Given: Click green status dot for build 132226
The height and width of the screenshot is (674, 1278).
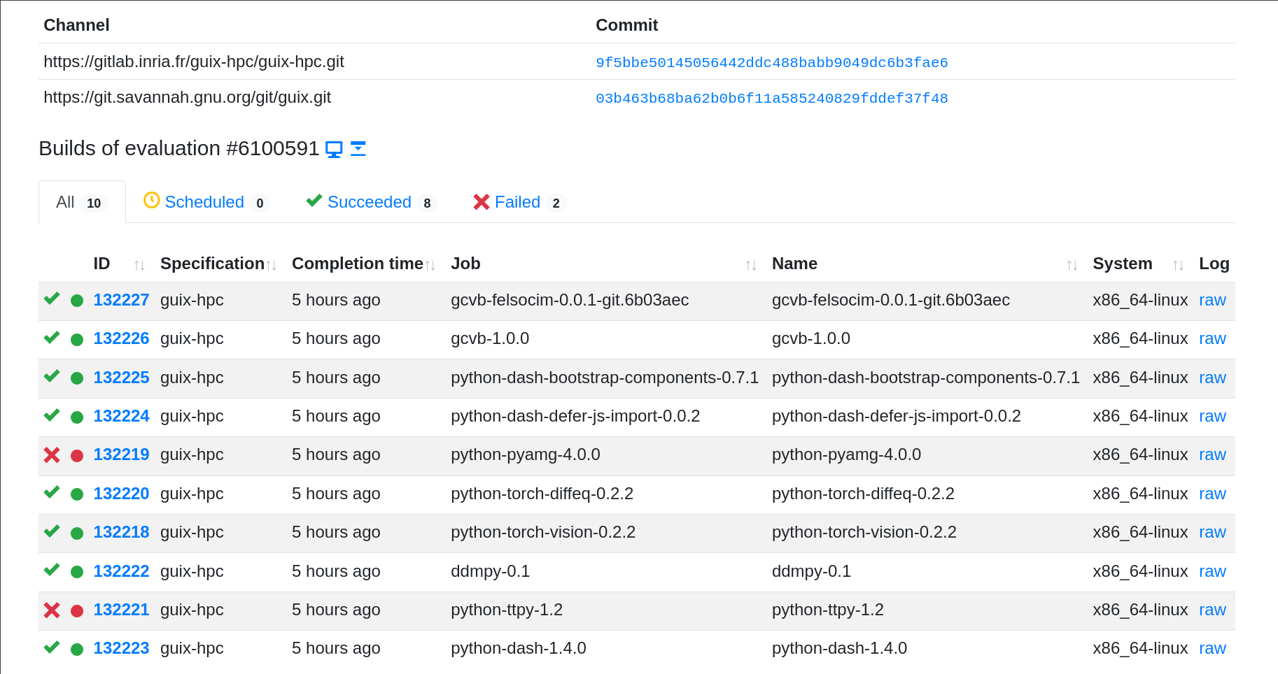Looking at the screenshot, I should [77, 339].
